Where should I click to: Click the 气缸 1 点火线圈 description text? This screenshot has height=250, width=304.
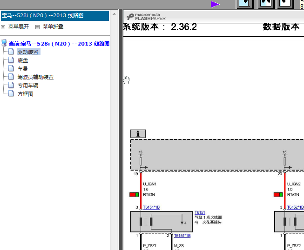click(x=208, y=217)
